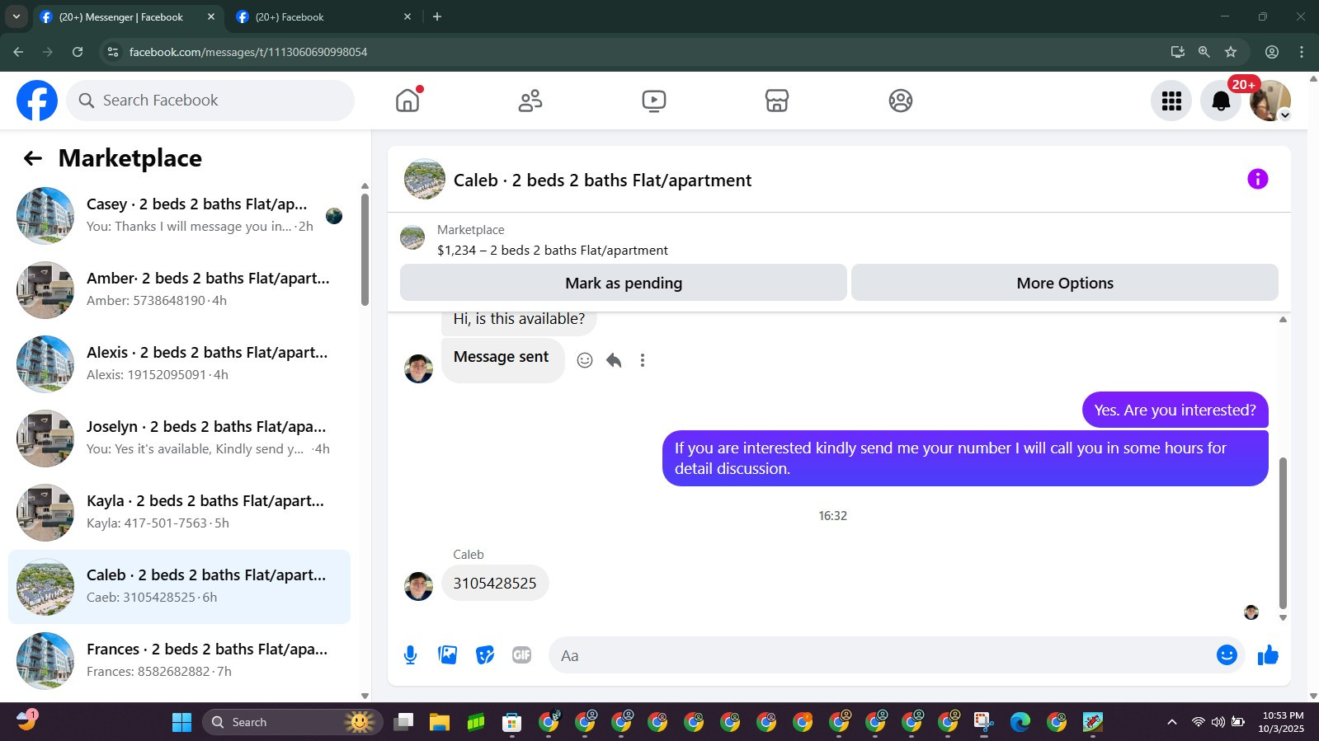Open Joselyn's 2 beds 2 baths conversation
Image resolution: width=1319 pixels, height=741 pixels.
pyautogui.click(x=179, y=438)
